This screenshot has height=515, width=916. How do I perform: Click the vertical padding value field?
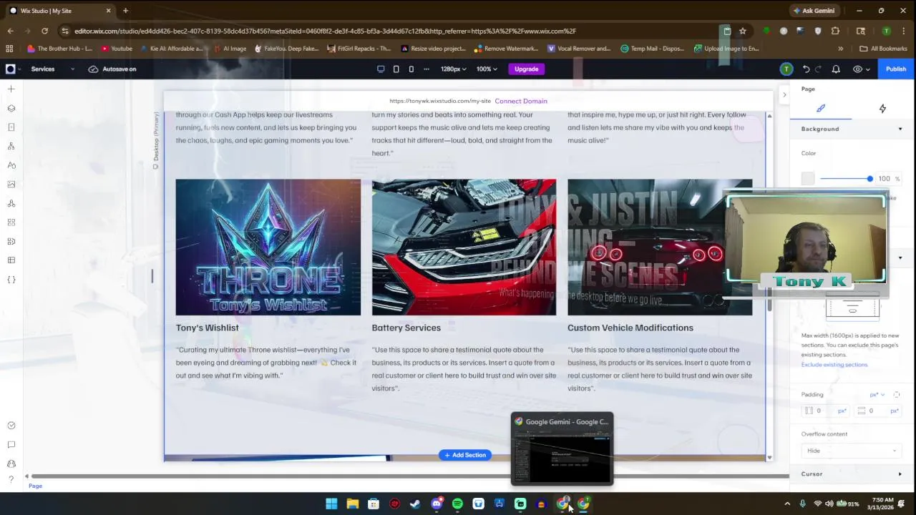tap(879, 411)
